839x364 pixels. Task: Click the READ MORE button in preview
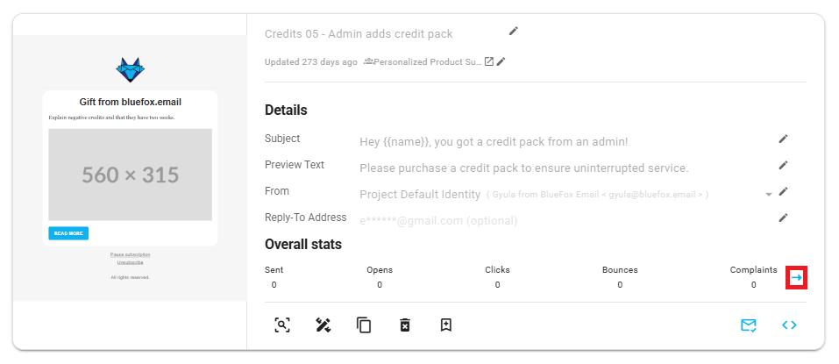click(x=68, y=233)
